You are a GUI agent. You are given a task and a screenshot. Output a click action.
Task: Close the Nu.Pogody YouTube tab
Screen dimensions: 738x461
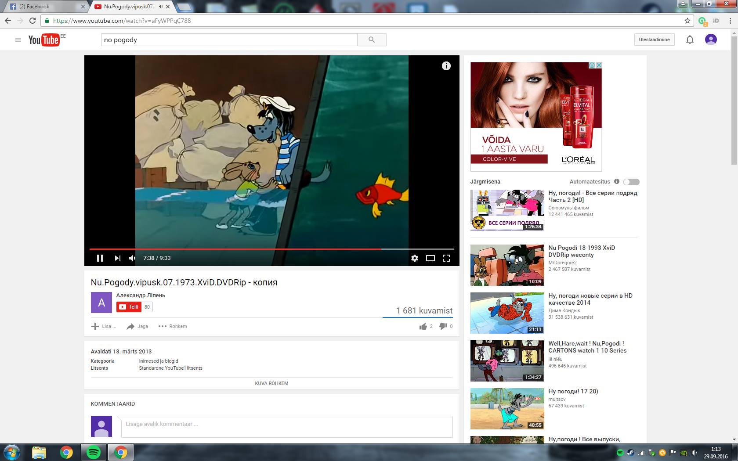[x=168, y=7]
